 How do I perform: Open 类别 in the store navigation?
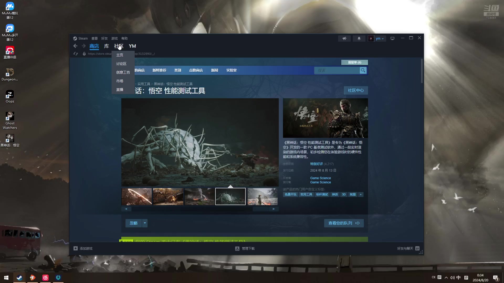click(x=178, y=70)
